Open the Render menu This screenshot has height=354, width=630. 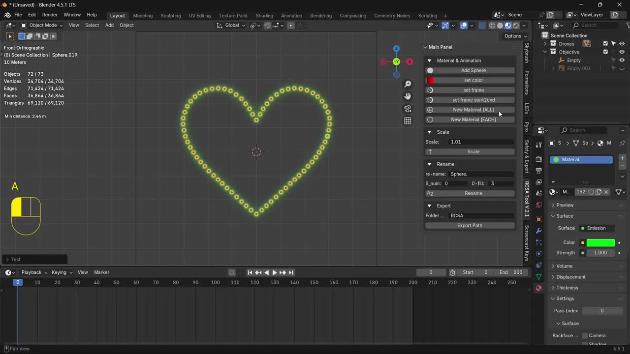pyautogui.click(x=50, y=15)
